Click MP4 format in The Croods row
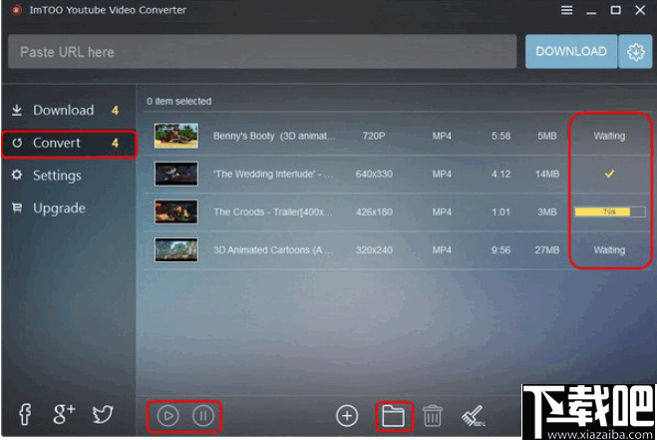 tap(442, 212)
